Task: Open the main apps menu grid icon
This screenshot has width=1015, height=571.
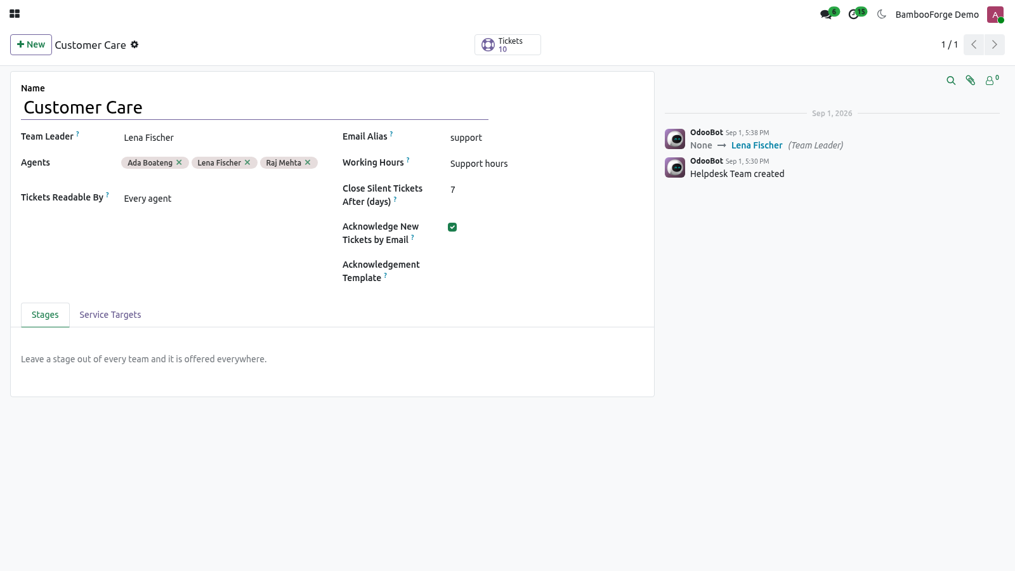Action: [15, 14]
